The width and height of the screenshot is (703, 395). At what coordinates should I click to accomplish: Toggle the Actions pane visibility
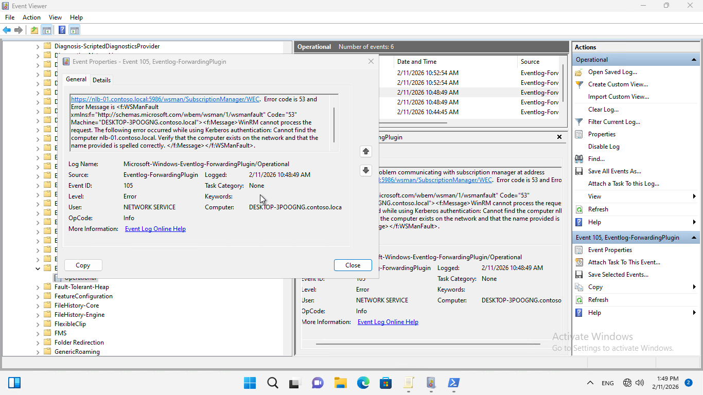74,30
